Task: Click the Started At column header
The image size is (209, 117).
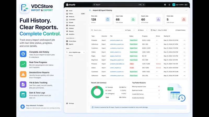Action: (x=167, y=36)
